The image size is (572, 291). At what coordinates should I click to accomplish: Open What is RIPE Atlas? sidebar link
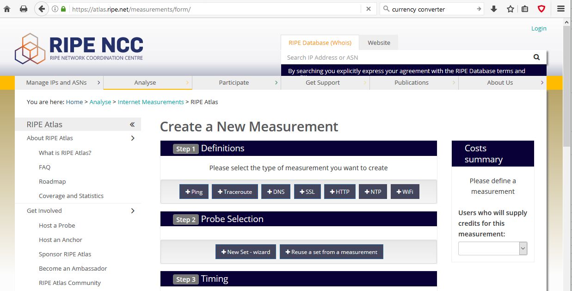[65, 153]
